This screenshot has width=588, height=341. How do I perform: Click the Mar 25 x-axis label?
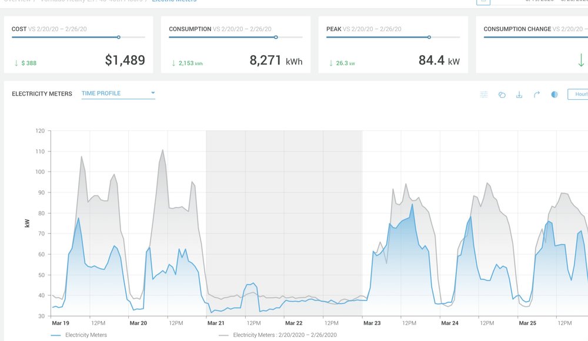pos(527,323)
